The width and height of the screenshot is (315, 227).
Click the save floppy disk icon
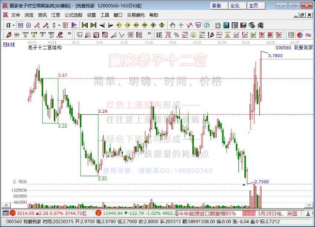point(243,25)
